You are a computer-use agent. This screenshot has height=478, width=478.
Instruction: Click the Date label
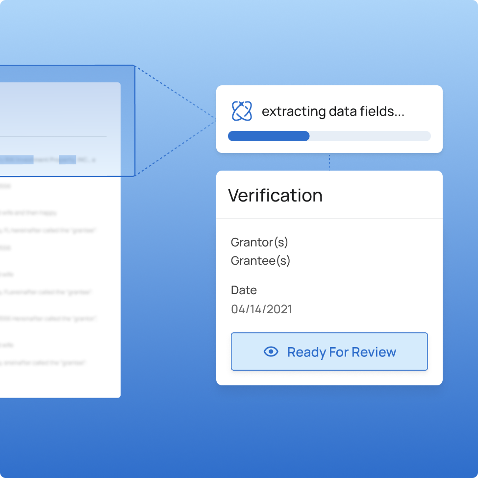pyautogui.click(x=244, y=290)
